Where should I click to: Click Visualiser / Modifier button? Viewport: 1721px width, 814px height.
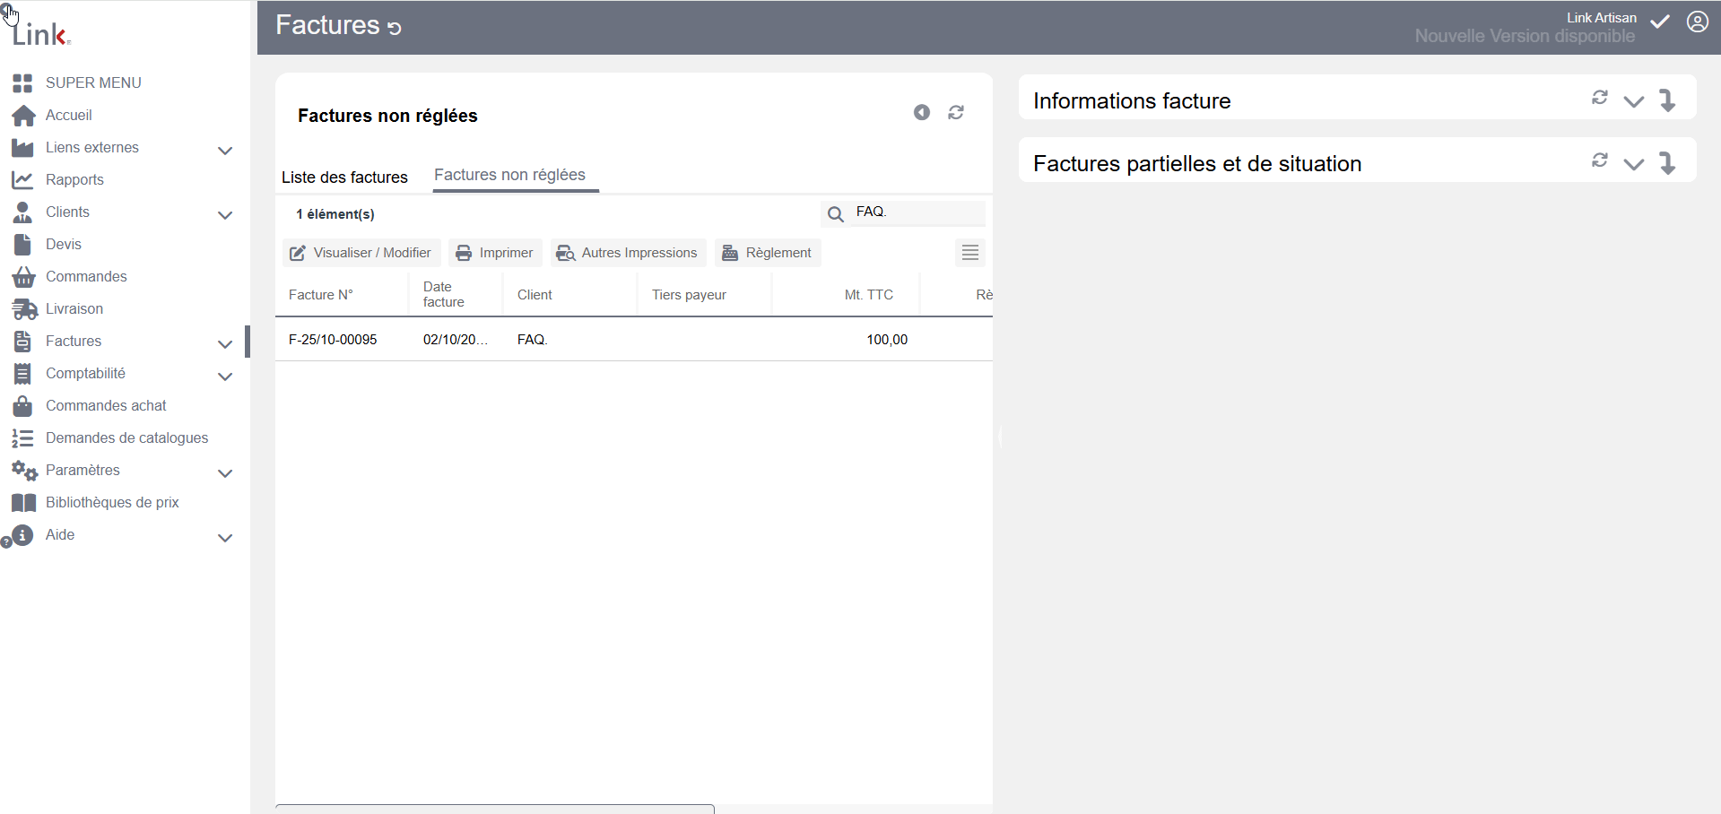pyautogui.click(x=361, y=253)
